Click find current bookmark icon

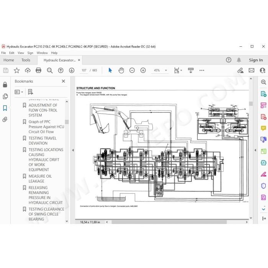coord(30,92)
